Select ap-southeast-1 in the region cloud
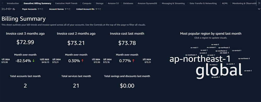Screen dimensions: 261x102 point(191,55)
